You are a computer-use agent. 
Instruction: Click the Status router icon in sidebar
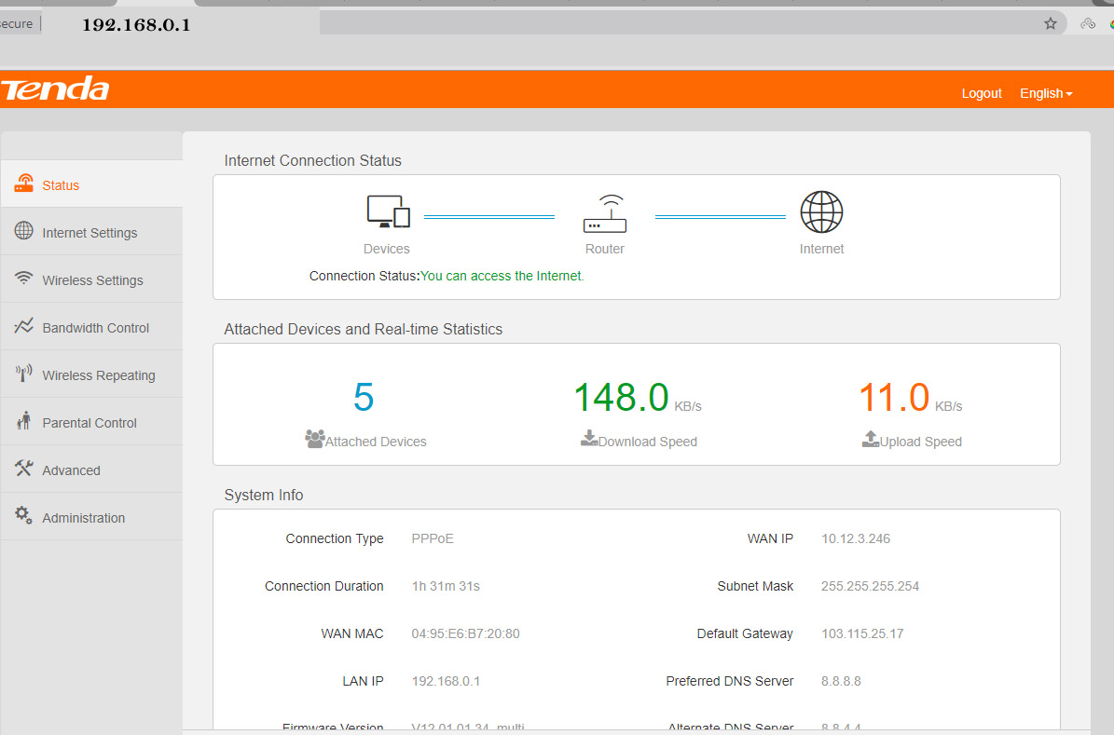(x=24, y=184)
